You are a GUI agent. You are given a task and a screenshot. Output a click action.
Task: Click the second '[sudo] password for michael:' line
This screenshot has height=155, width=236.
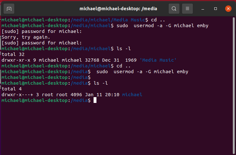click(42, 43)
